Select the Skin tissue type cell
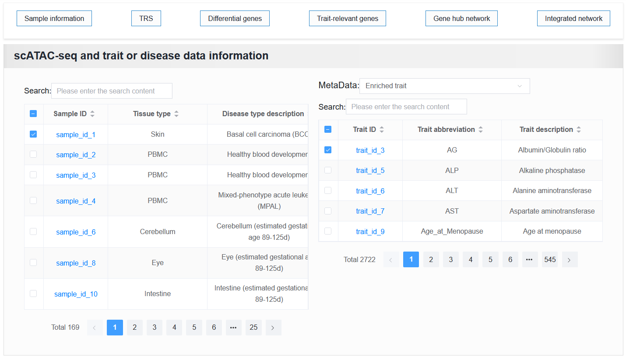The image size is (626, 359). 158,134
